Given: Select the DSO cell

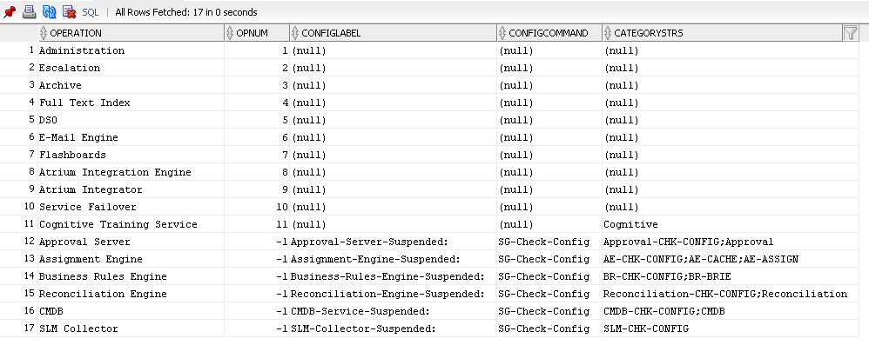Looking at the screenshot, I should [x=131, y=120].
